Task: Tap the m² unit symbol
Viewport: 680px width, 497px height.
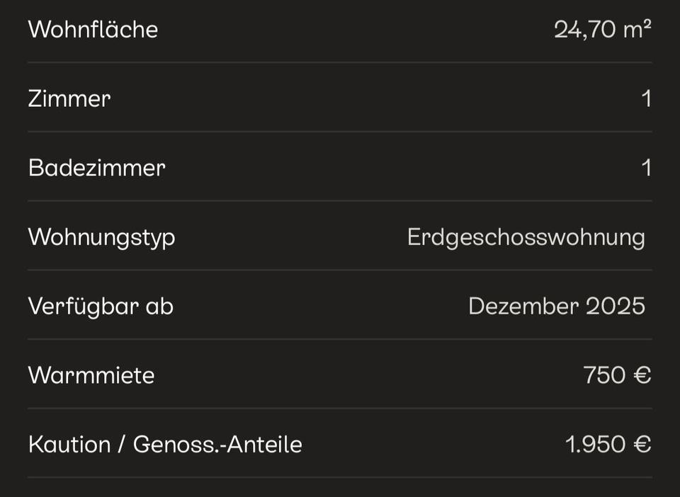Action: pyautogui.click(x=637, y=30)
